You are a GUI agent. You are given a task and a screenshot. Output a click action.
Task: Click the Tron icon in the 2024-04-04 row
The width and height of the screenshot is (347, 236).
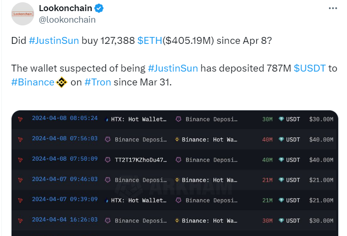20,221
